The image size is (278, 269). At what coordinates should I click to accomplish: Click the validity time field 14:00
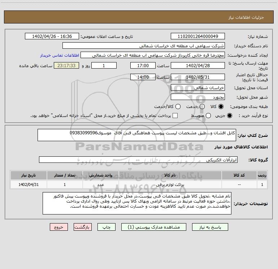(143, 77)
